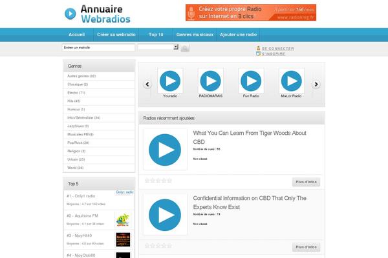Viewport: 388px width, 258px height.
Task: Open the Religion genre
Action: tap(76, 151)
